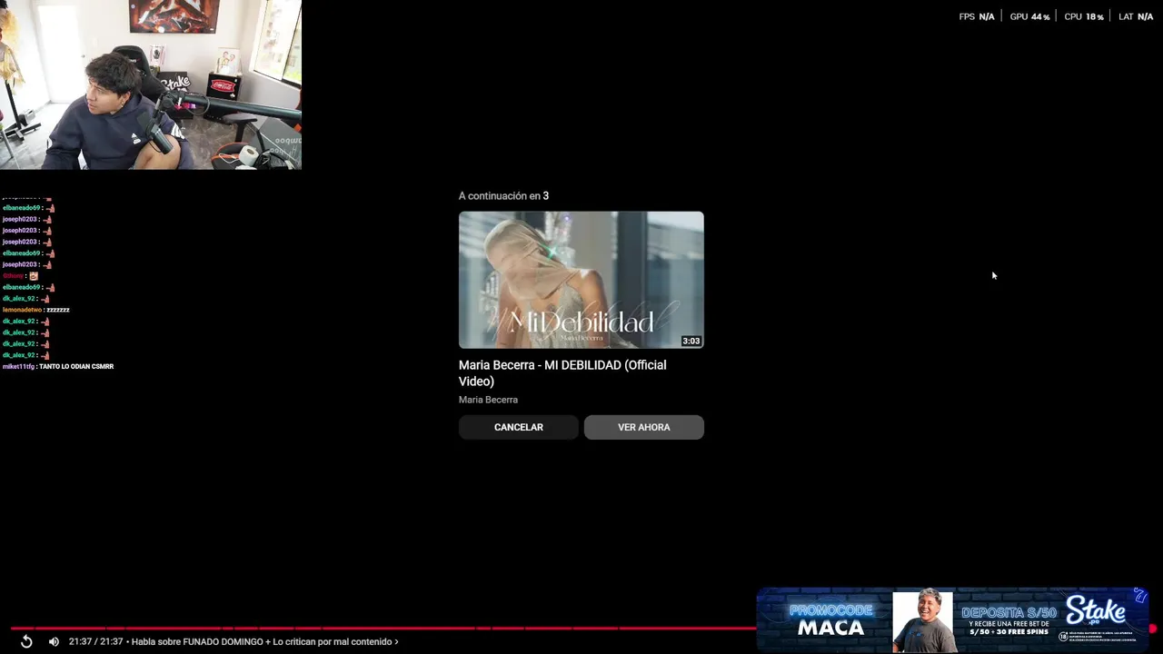Screen dimensions: 1163x654
Task: Click the Stake logo in the banner
Action: pos(1096,611)
